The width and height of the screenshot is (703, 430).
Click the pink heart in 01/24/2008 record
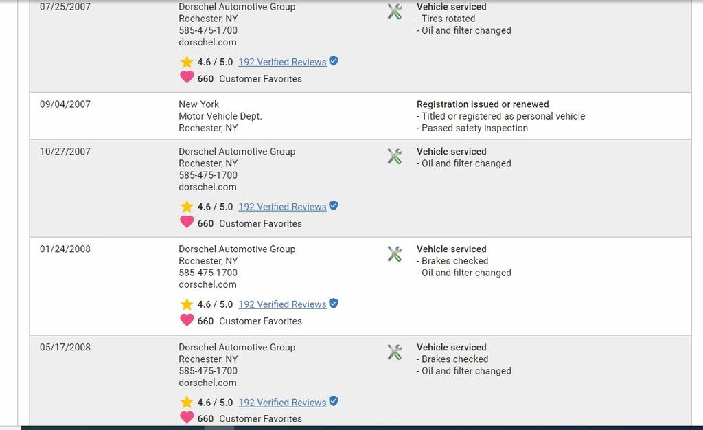click(x=187, y=319)
